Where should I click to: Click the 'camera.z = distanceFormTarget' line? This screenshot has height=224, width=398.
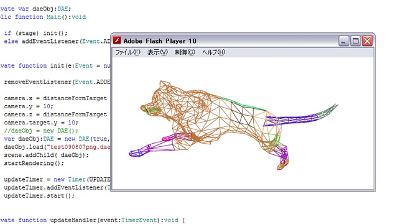[x=55, y=114]
